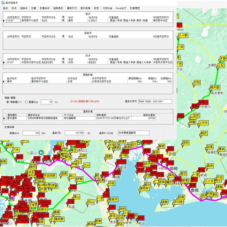This screenshot has height=227, width=227.
Task: Click the 比叡山 mountain icon on map
Action: 41,152
